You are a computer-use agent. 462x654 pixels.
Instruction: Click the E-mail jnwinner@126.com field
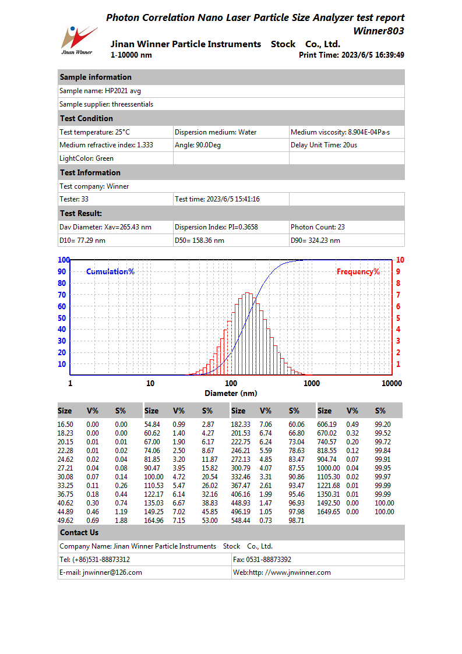click(101, 572)
